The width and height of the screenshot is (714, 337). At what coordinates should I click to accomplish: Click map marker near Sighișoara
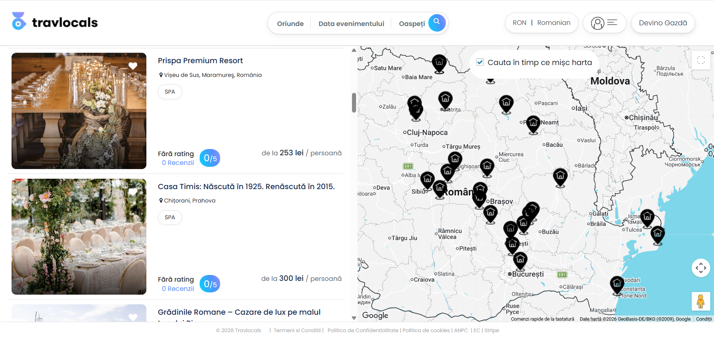455,161
